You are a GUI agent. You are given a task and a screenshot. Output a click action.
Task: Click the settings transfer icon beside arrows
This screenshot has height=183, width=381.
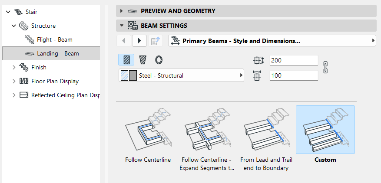click(155, 41)
